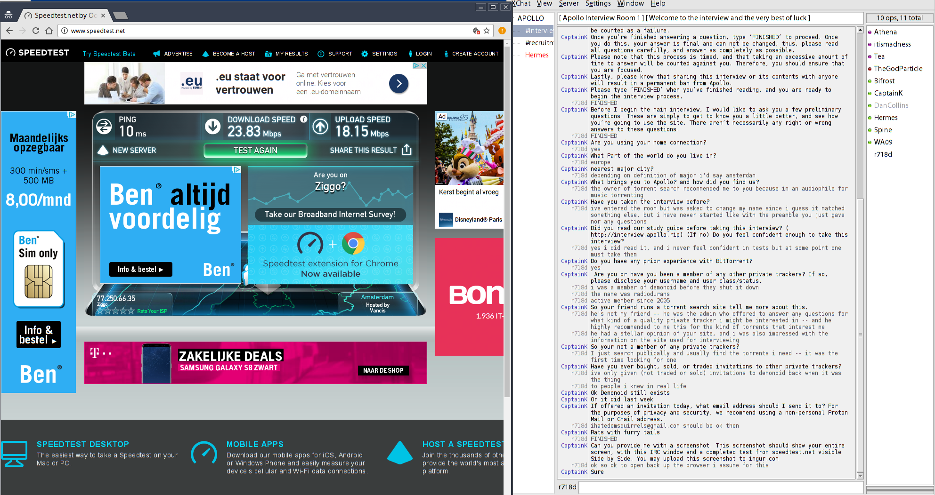Select user WA09 in the user list
The width and height of the screenshot is (935, 495).
point(883,142)
